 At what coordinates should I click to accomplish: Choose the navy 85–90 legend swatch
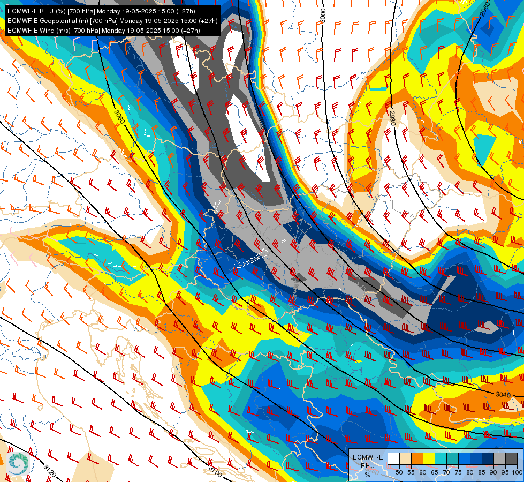pyautogui.click(x=488, y=458)
